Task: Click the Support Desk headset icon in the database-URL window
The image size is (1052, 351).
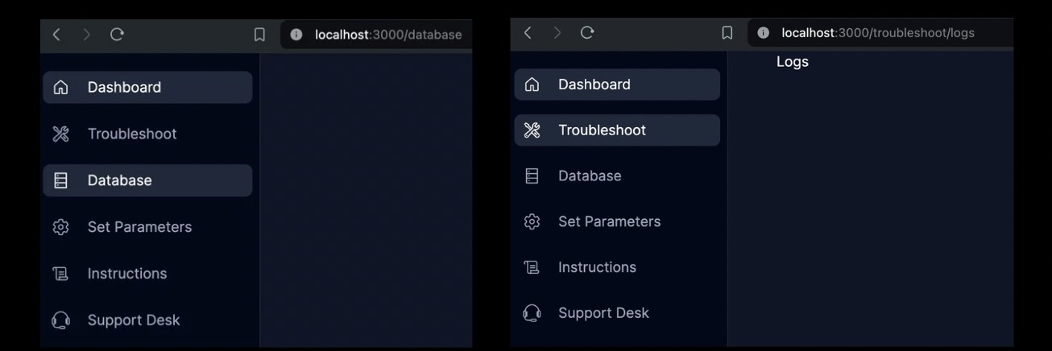Action: click(x=60, y=320)
